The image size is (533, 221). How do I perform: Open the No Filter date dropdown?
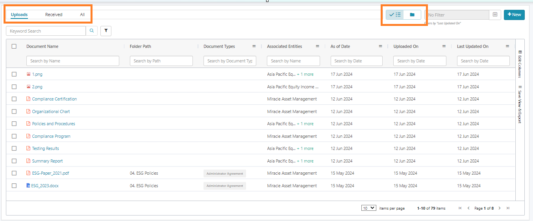click(457, 15)
